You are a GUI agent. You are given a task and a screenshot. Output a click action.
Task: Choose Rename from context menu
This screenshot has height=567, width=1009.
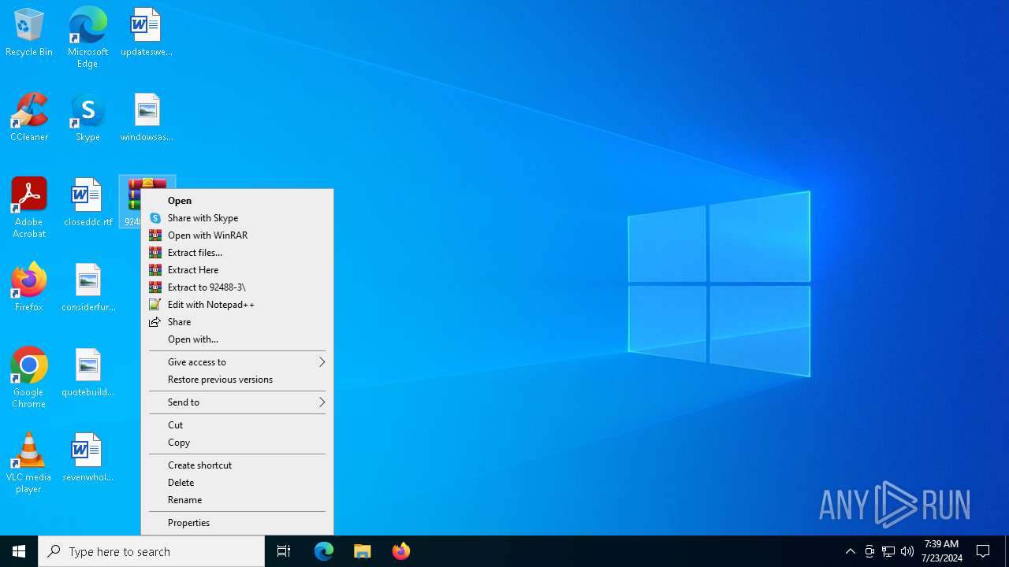click(x=237, y=500)
